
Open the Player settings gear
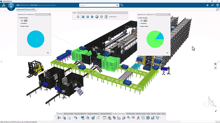click(101, 17)
